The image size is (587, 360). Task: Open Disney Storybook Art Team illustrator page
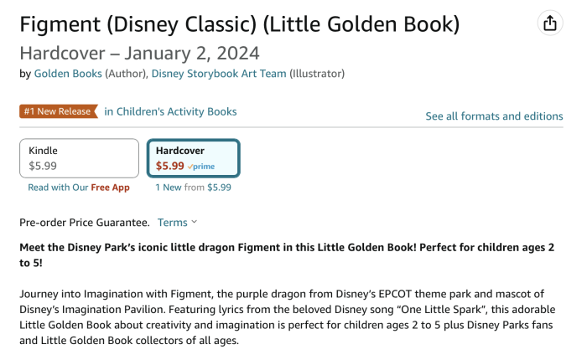(218, 74)
